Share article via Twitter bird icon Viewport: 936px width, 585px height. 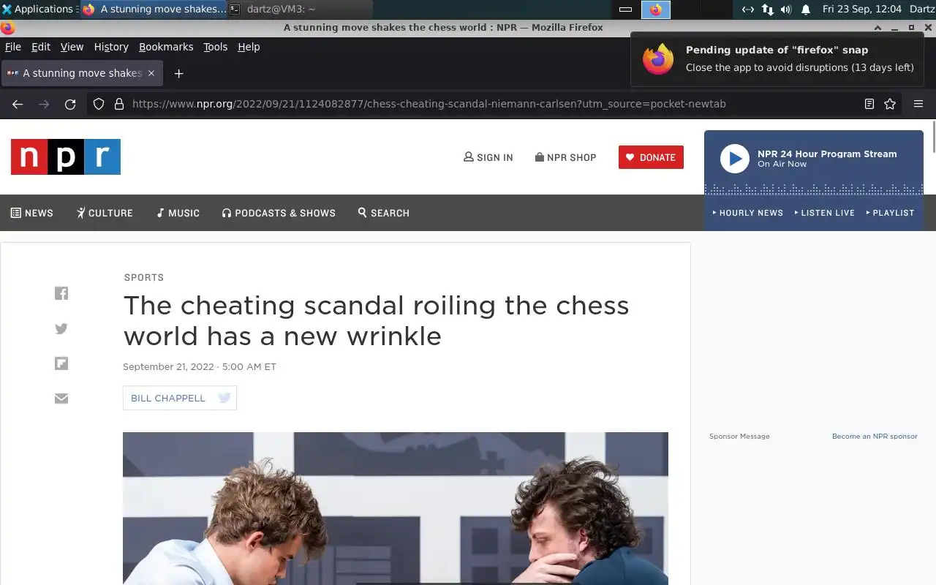click(61, 328)
